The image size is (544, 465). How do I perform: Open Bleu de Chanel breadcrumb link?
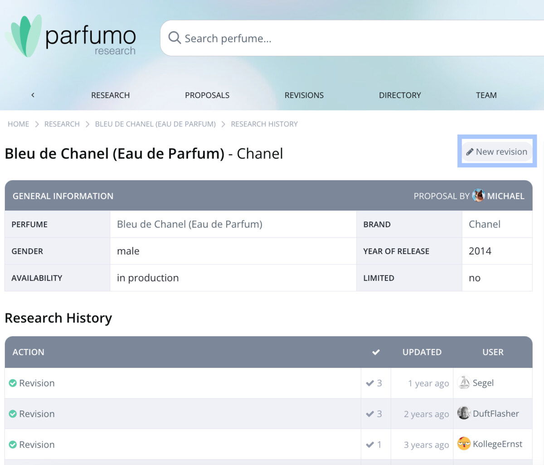[155, 124]
